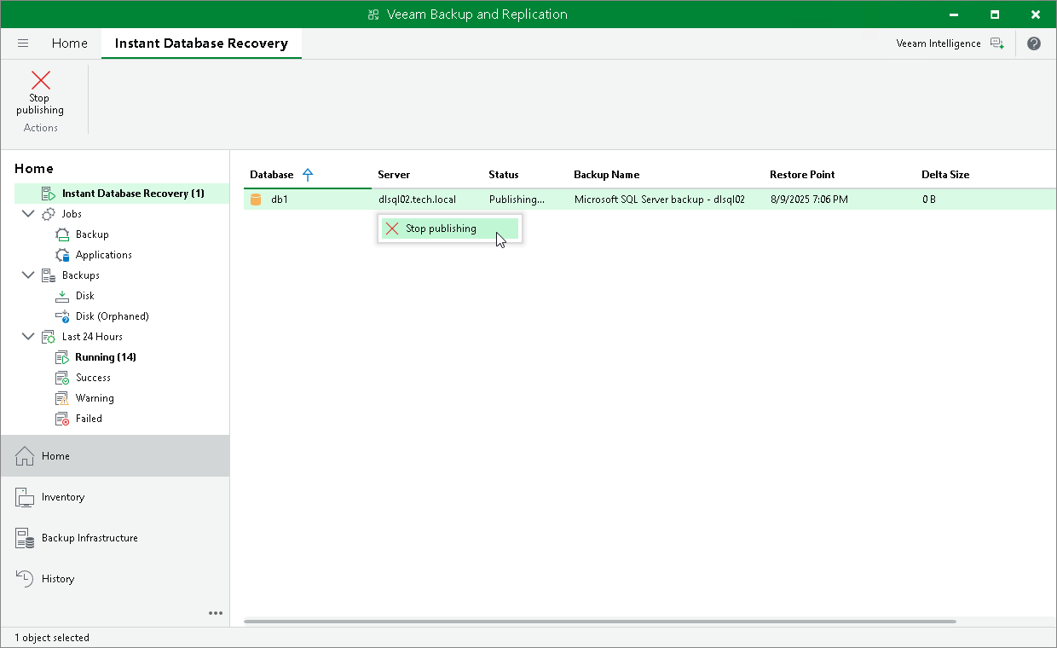The height and width of the screenshot is (648, 1057).
Task: Select the Running (14) node
Action: pos(106,357)
